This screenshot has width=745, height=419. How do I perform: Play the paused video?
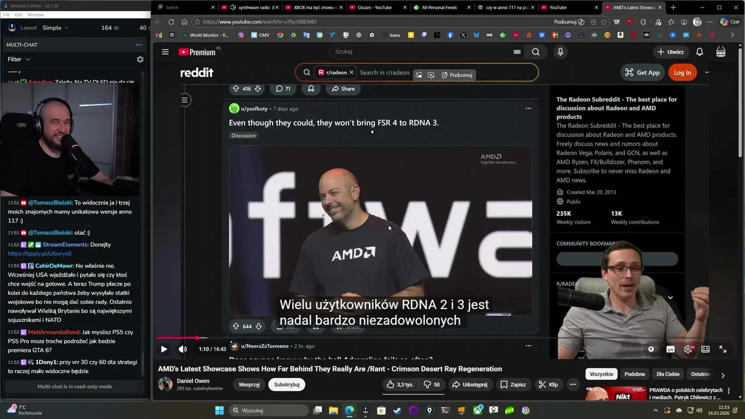click(x=164, y=349)
